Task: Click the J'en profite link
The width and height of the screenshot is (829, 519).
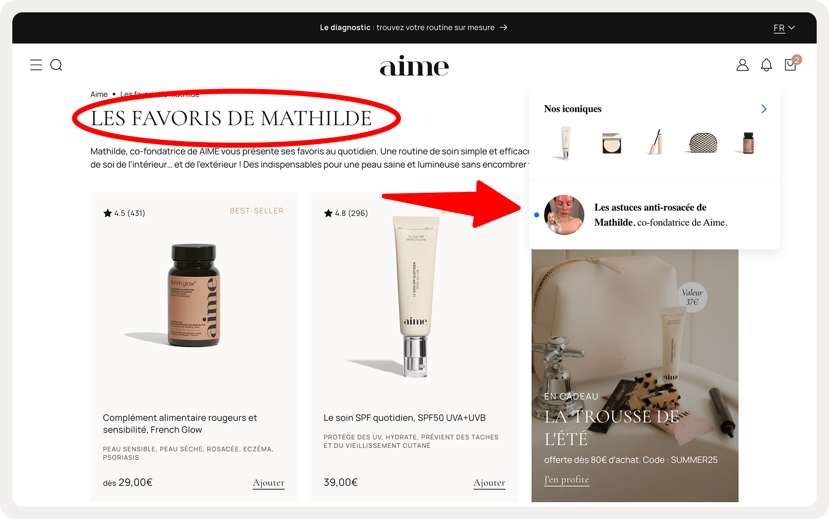Action: click(566, 480)
